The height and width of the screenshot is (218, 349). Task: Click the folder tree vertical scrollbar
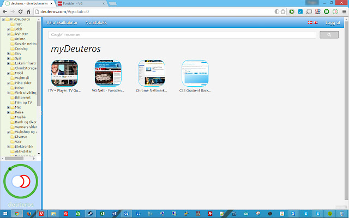(39, 63)
